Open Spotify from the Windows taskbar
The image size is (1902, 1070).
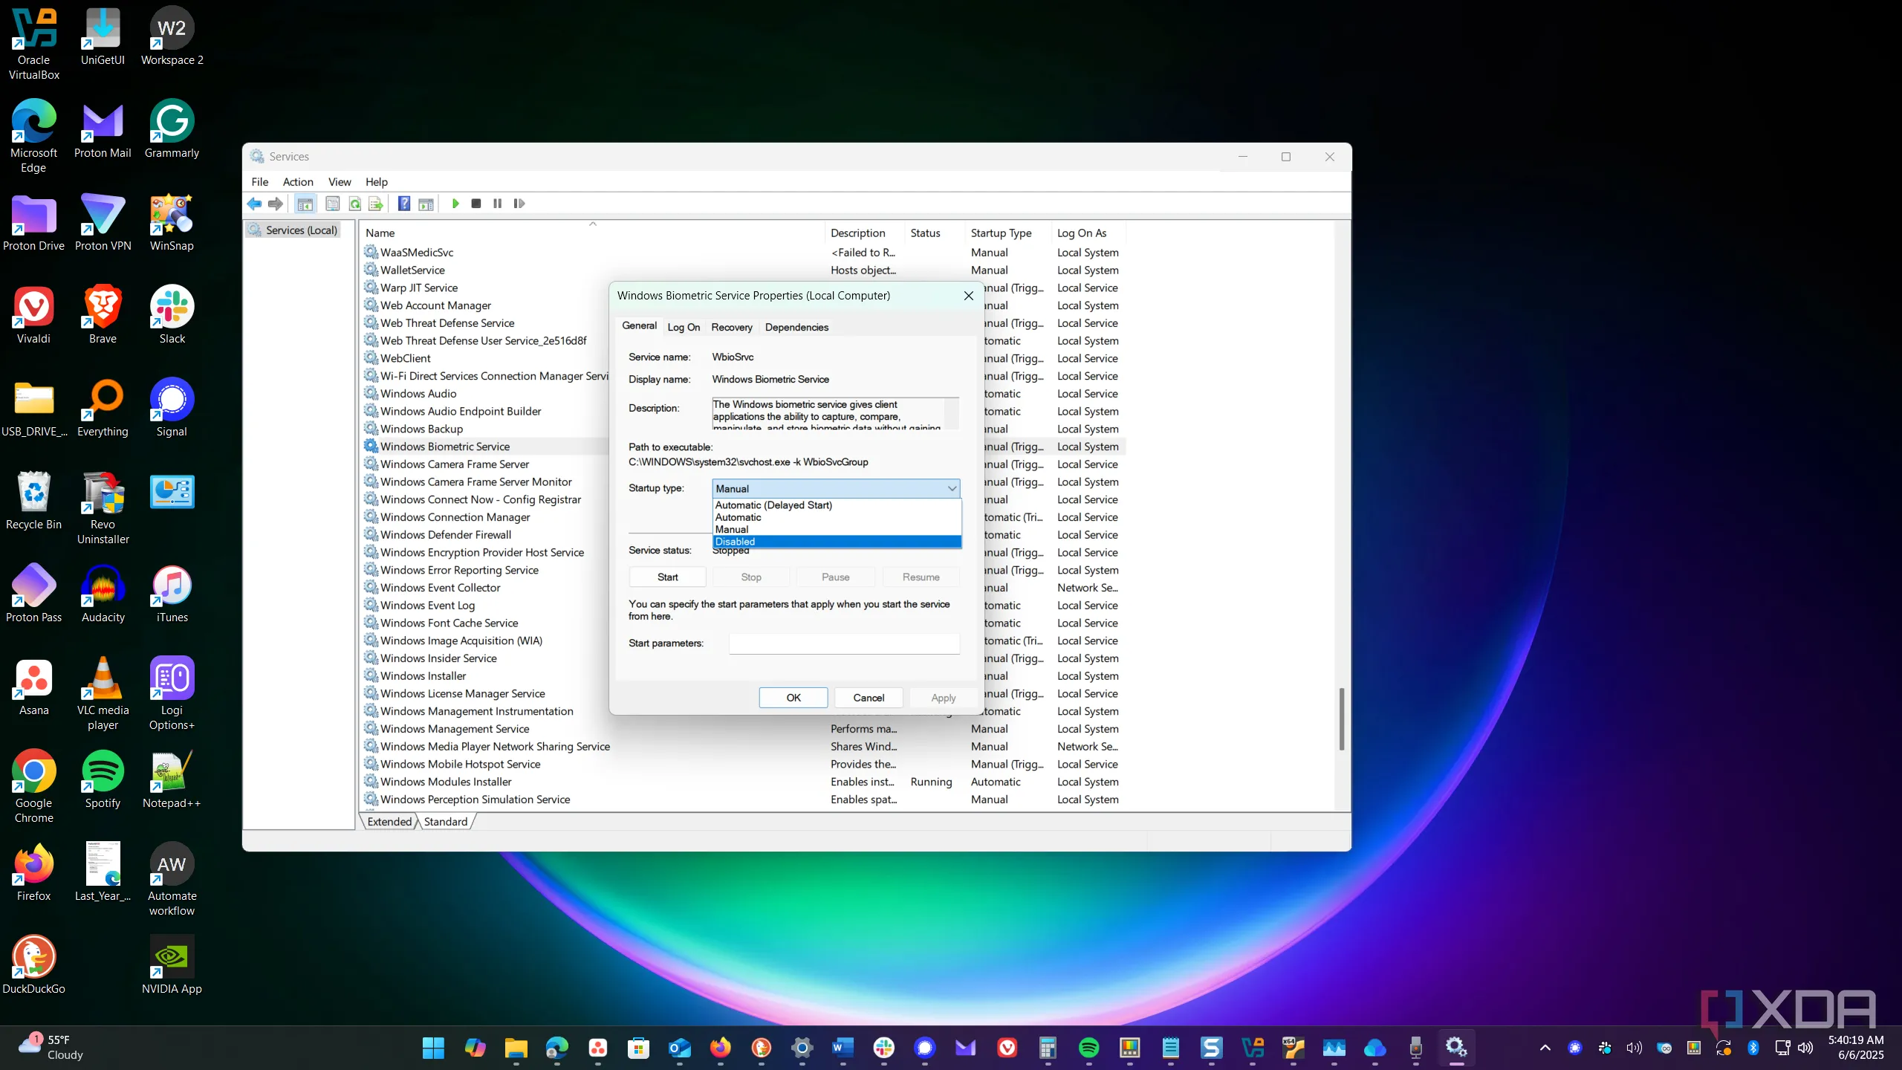tap(1088, 1048)
